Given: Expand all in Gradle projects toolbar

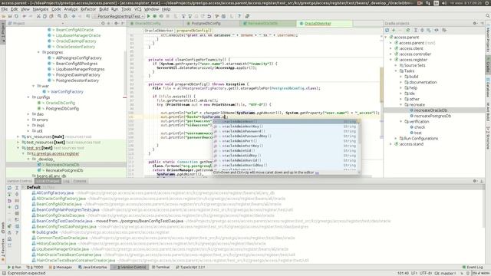Looking at the screenshot, I should 416,30.
